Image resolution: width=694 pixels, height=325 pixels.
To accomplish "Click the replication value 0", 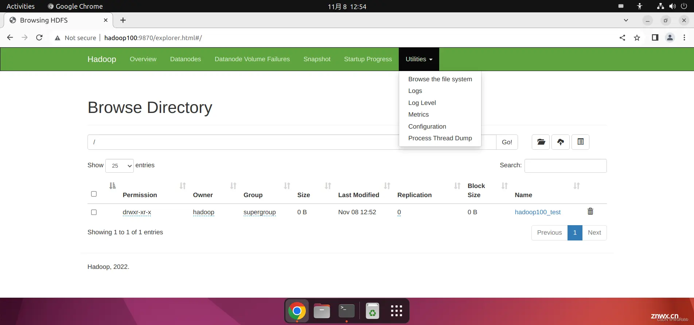I will pyautogui.click(x=399, y=212).
